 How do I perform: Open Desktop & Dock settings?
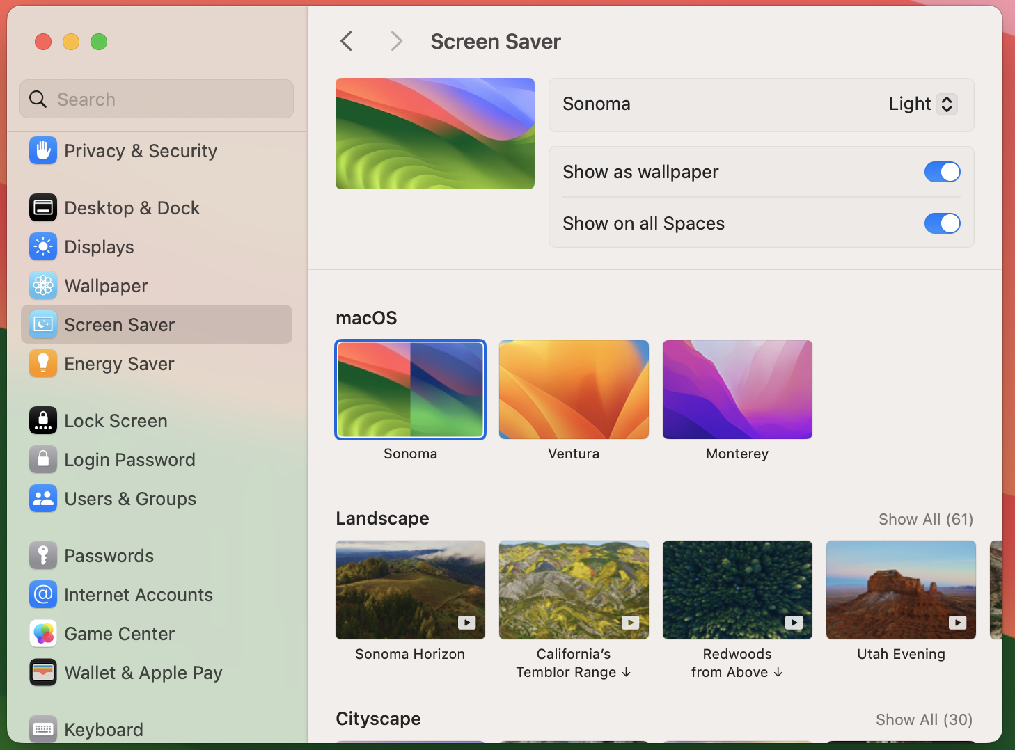click(157, 207)
